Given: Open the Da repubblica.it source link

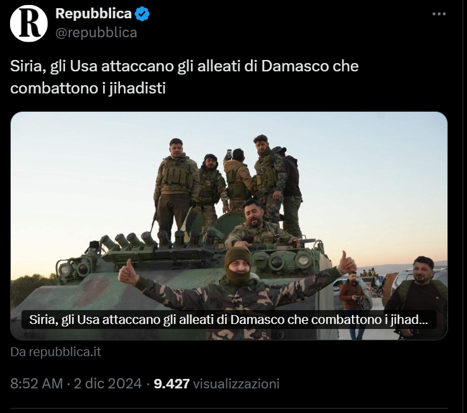Looking at the screenshot, I should [x=56, y=352].
